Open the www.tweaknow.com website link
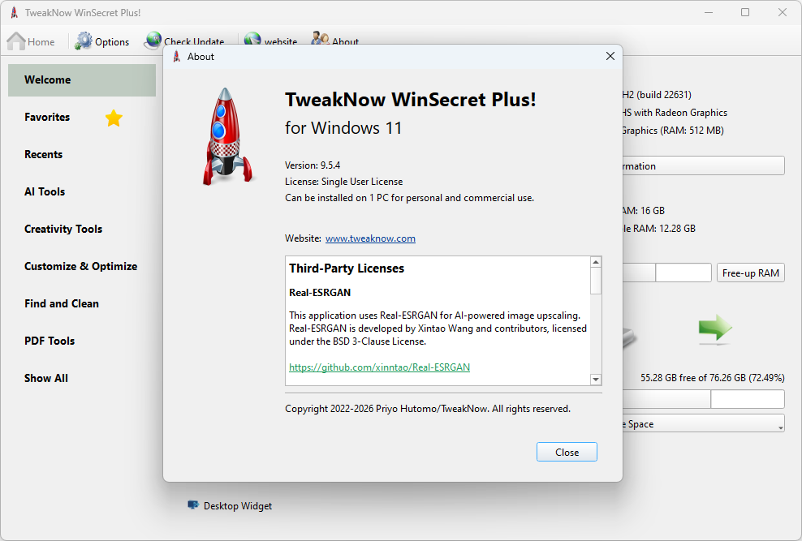This screenshot has width=802, height=541. click(x=370, y=238)
